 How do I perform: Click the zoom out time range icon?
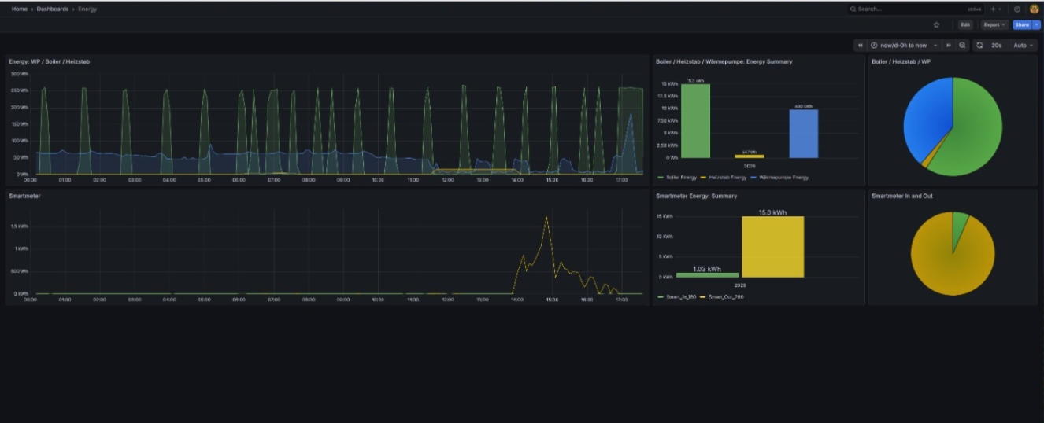click(962, 46)
